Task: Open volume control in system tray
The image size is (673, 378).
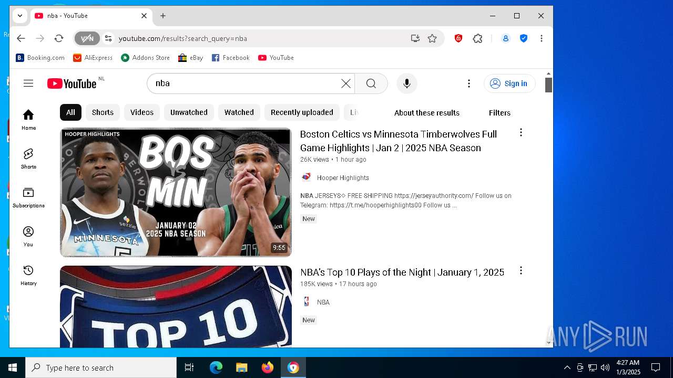Action: coord(605,367)
